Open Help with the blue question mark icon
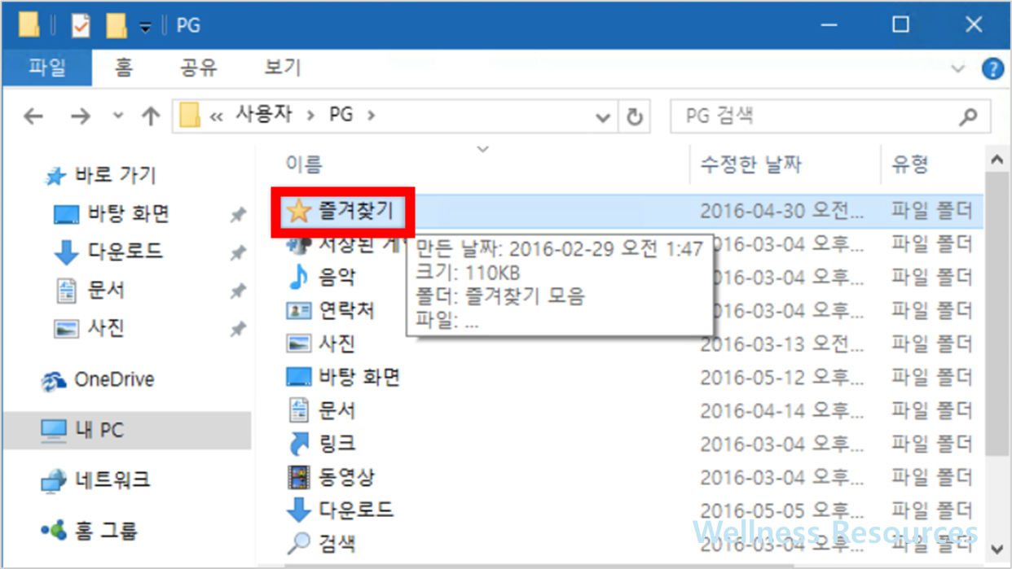Image resolution: width=1012 pixels, height=569 pixels. click(x=992, y=68)
